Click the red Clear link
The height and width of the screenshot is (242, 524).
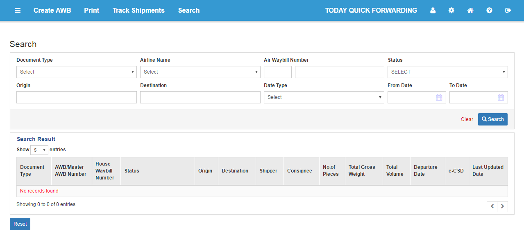467,119
